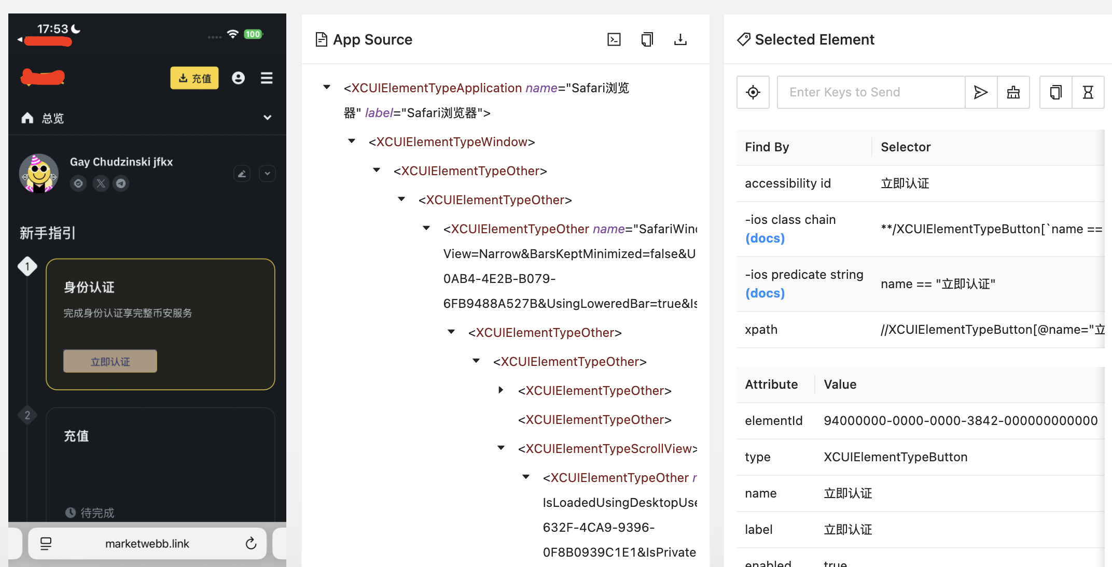Collapse the XCUIElementTypeScrollView node
The width and height of the screenshot is (1112, 567).
[501, 448]
